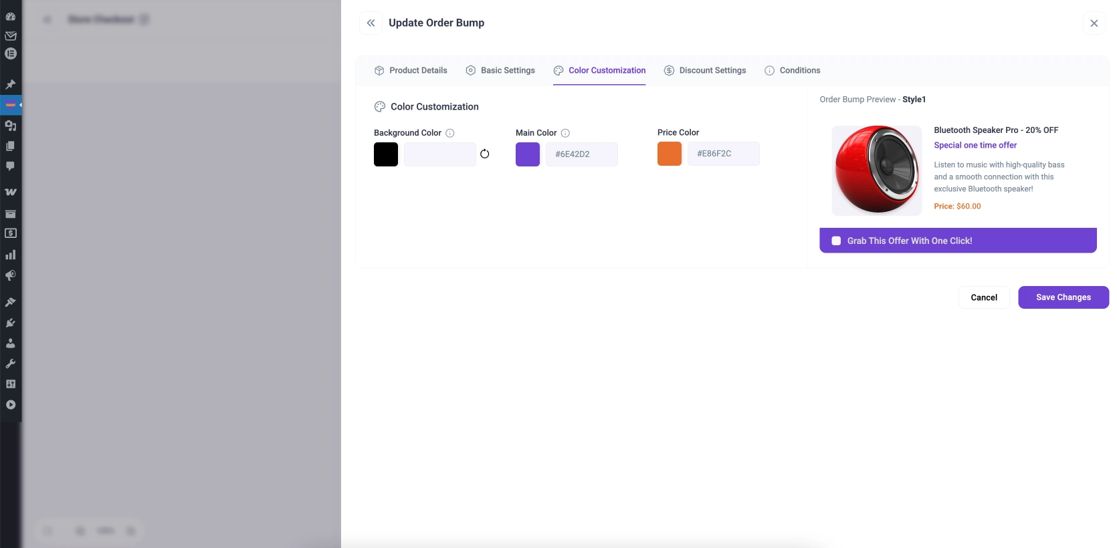1117x548 pixels.
Task: Pick the orange Price Color swatch
Action: coord(670,154)
